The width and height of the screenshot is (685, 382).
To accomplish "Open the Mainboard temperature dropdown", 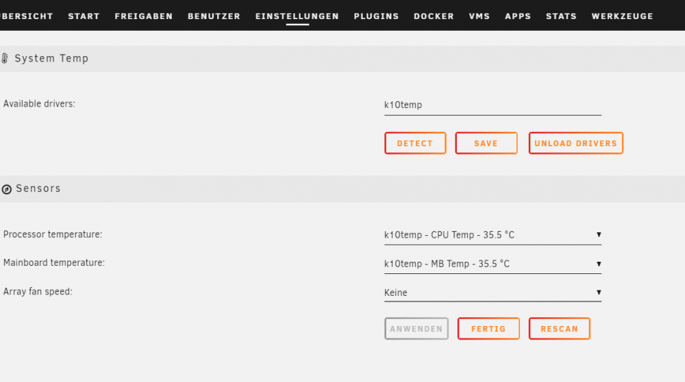I will point(493,264).
